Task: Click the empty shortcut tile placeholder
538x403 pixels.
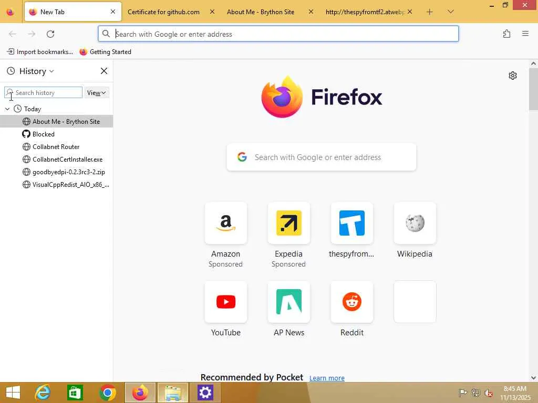Action: point(415,302)
